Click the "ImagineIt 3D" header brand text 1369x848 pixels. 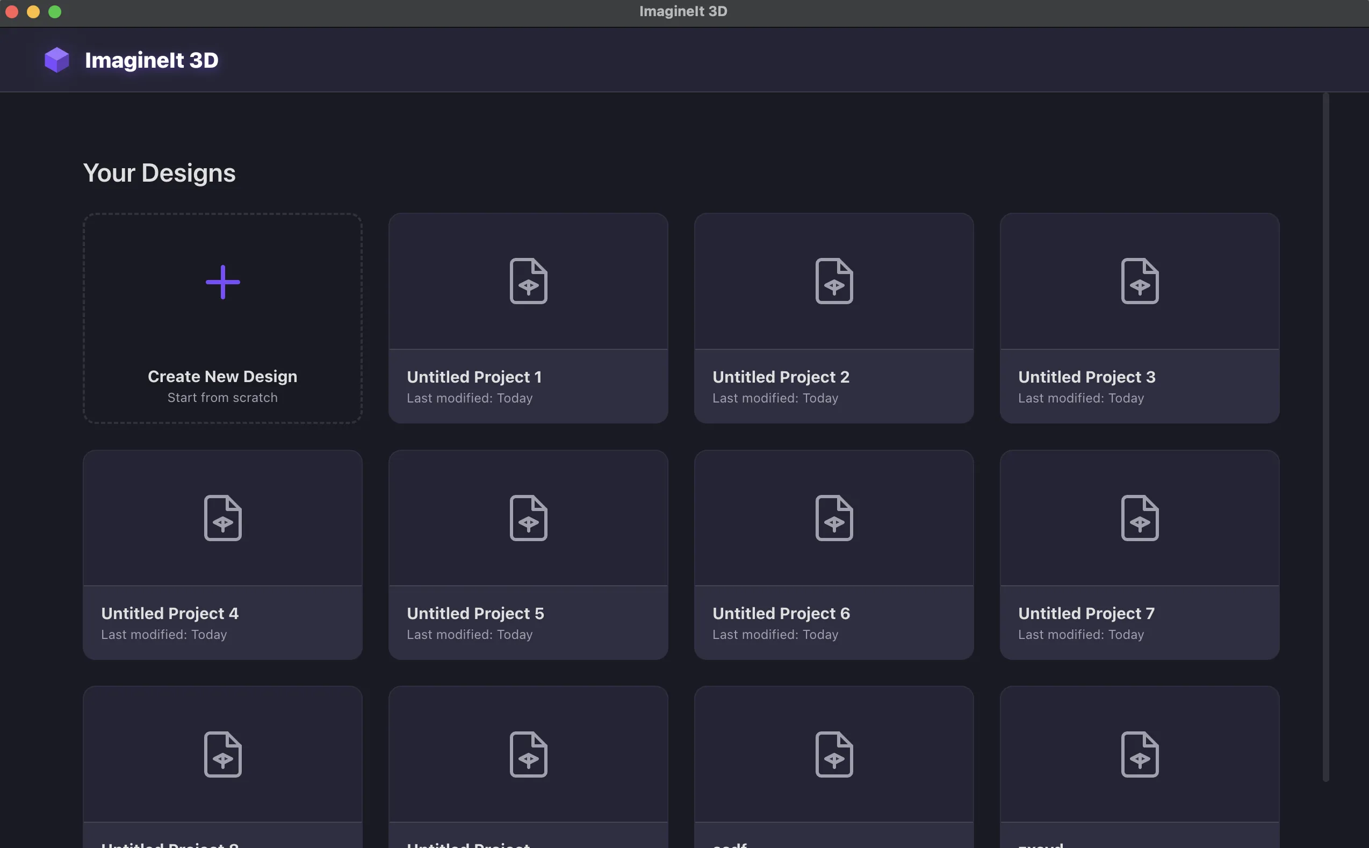[152, 60]
